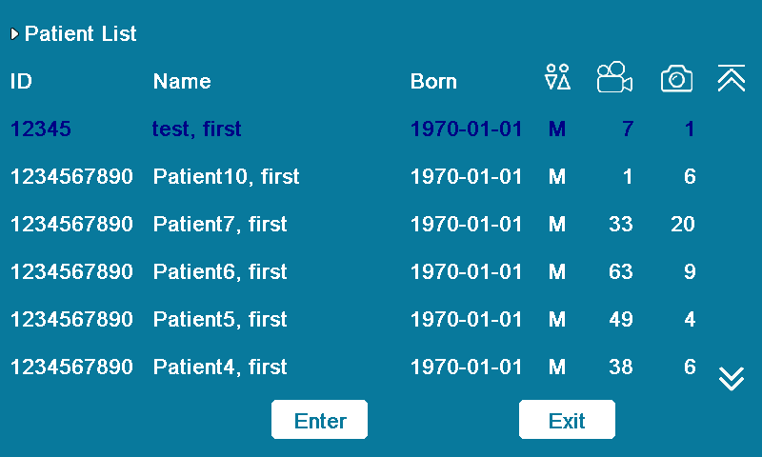Screen dimensions: 762x457
Task: Sort by the Name column header
Action: click(x=182, y=82)
